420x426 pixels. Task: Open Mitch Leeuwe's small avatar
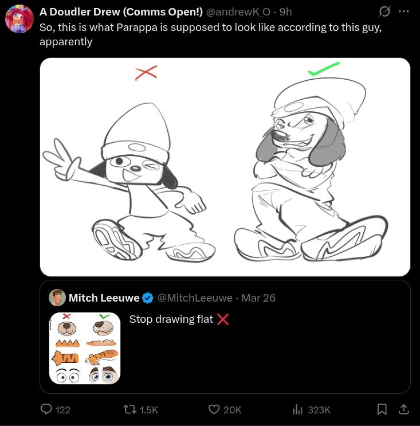pyautogui.click(x=57, y=298)
